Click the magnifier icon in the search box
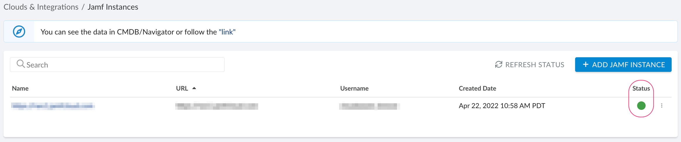The height and width of the screenshot is (142, 681). (20, 64)
